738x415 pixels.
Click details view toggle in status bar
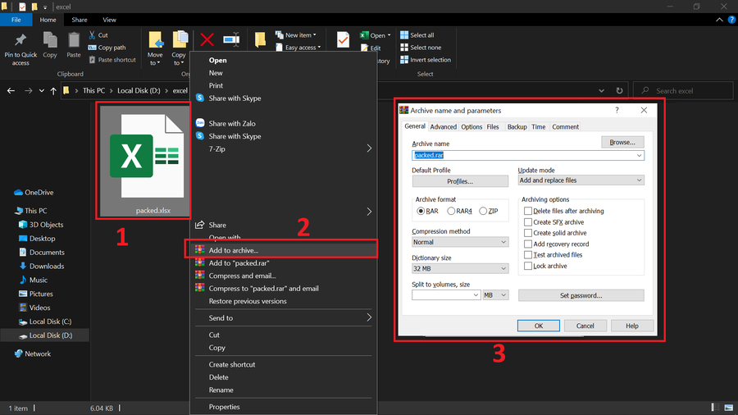click(715, 408)
